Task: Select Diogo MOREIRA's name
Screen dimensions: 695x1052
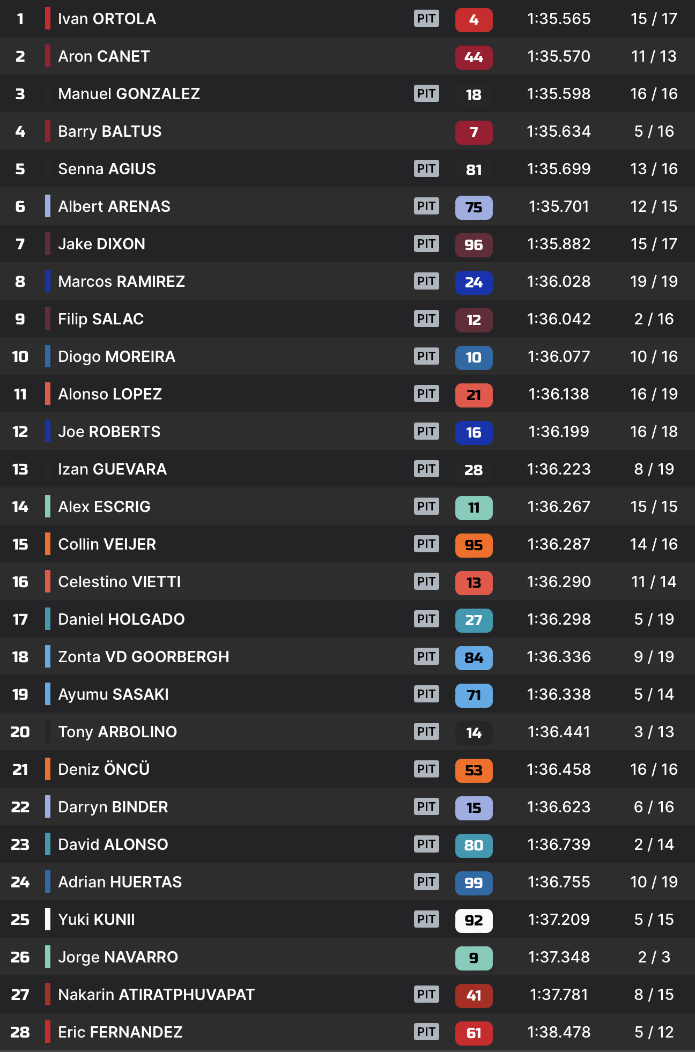Action: pos(116,357)
